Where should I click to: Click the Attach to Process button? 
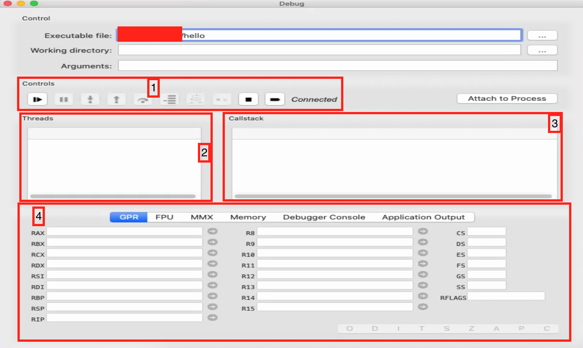[x=507, y=99]
